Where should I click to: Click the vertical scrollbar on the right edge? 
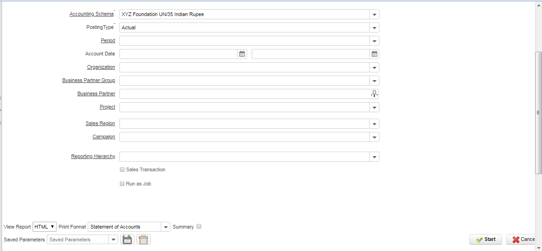(x=538, y=112)
